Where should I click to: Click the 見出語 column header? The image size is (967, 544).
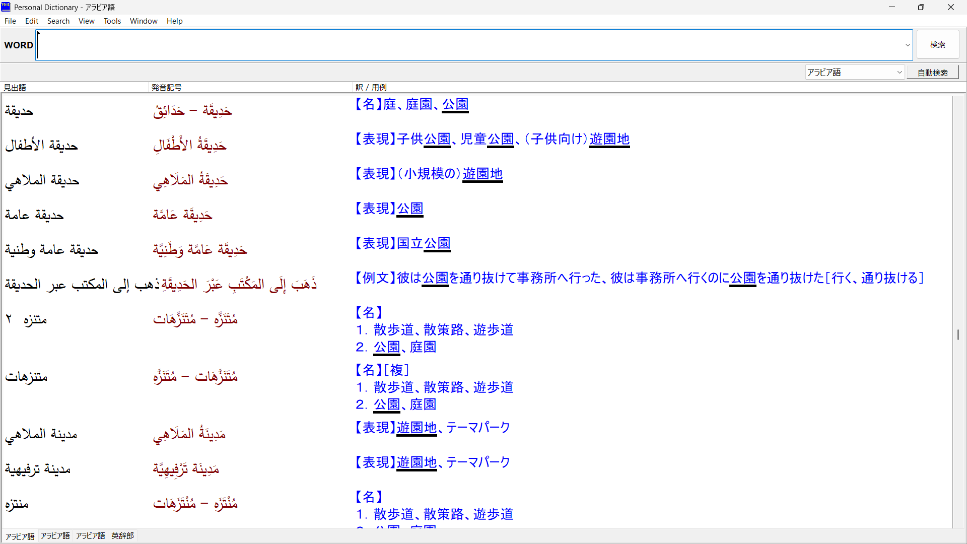[x=15, y=87]
